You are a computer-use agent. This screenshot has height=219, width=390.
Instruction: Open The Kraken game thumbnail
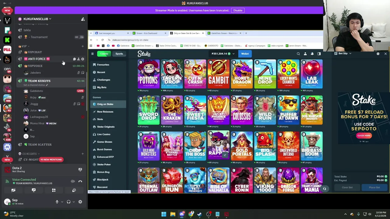172,110
